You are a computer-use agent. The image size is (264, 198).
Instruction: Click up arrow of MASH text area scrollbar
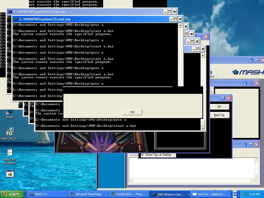click(256, 160)
